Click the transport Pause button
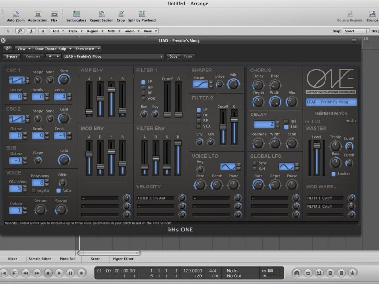Image resolution: width=379 pixels, height=284 pixels. tap(70, 273)
